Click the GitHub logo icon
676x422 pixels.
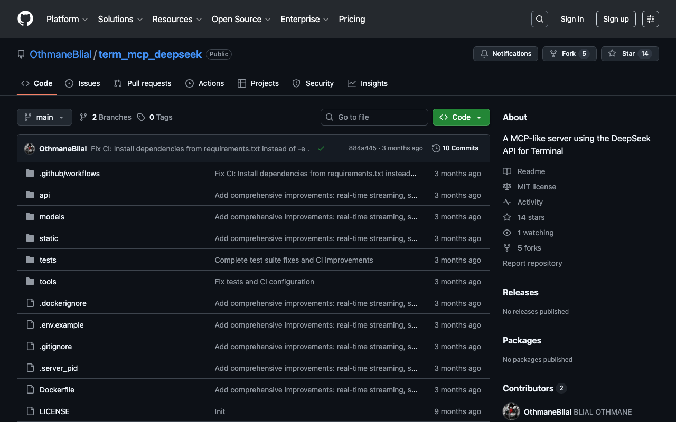tap(25, 19)
